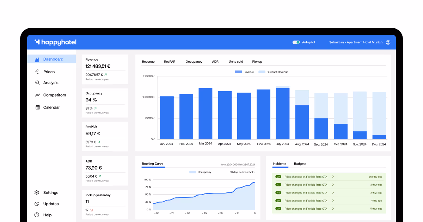Switch to the Budgets tab
The width and height of the screenshot is (423, 222).
point(300,164)
